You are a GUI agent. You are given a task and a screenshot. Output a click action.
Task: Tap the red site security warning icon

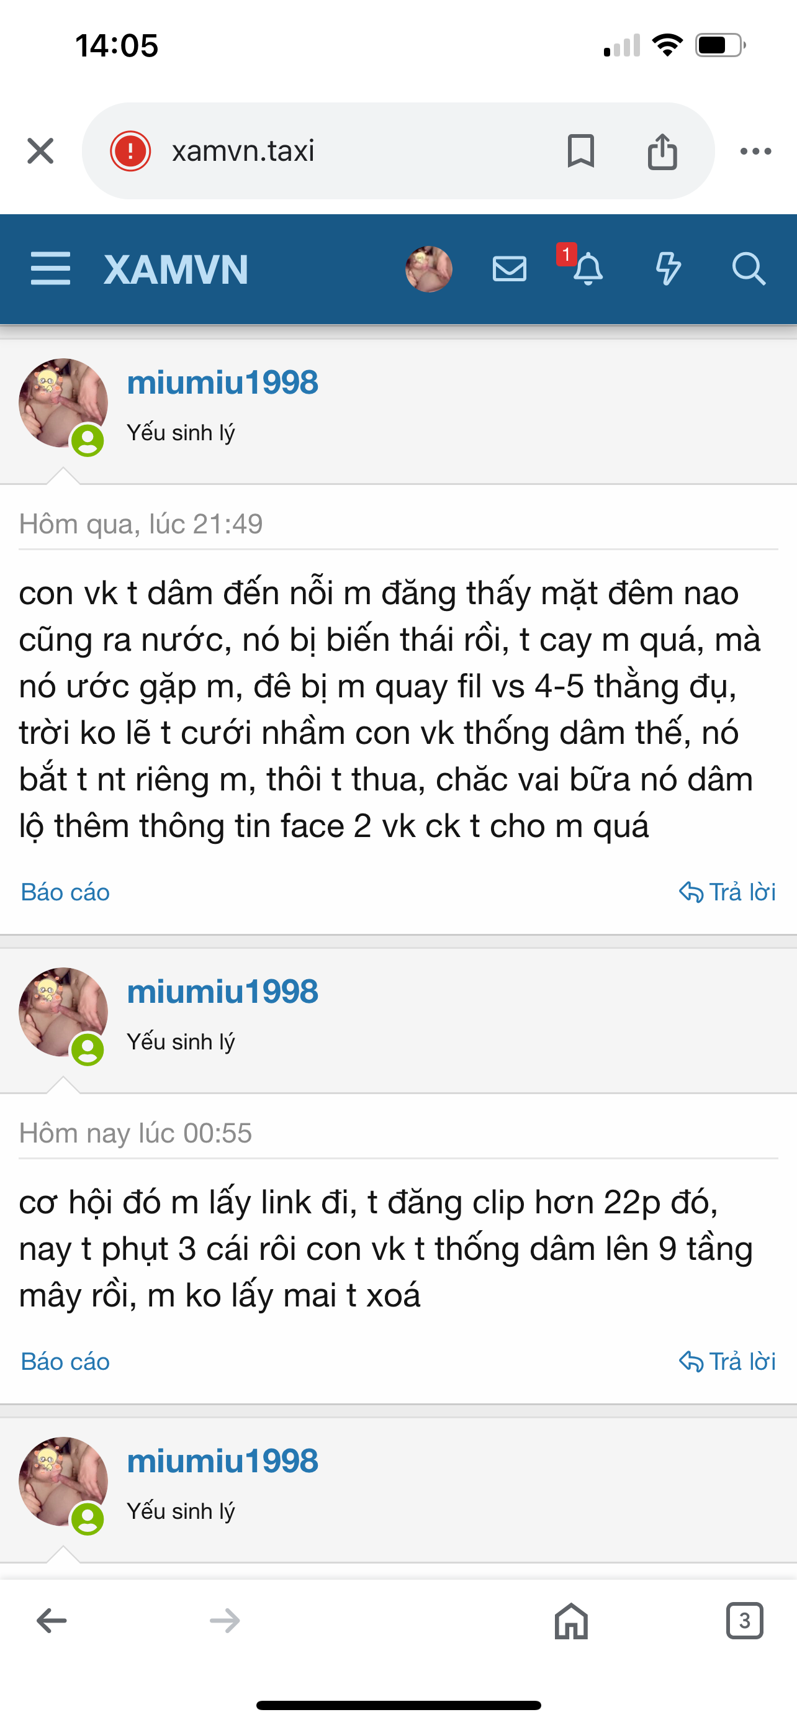tap(130, 151)
